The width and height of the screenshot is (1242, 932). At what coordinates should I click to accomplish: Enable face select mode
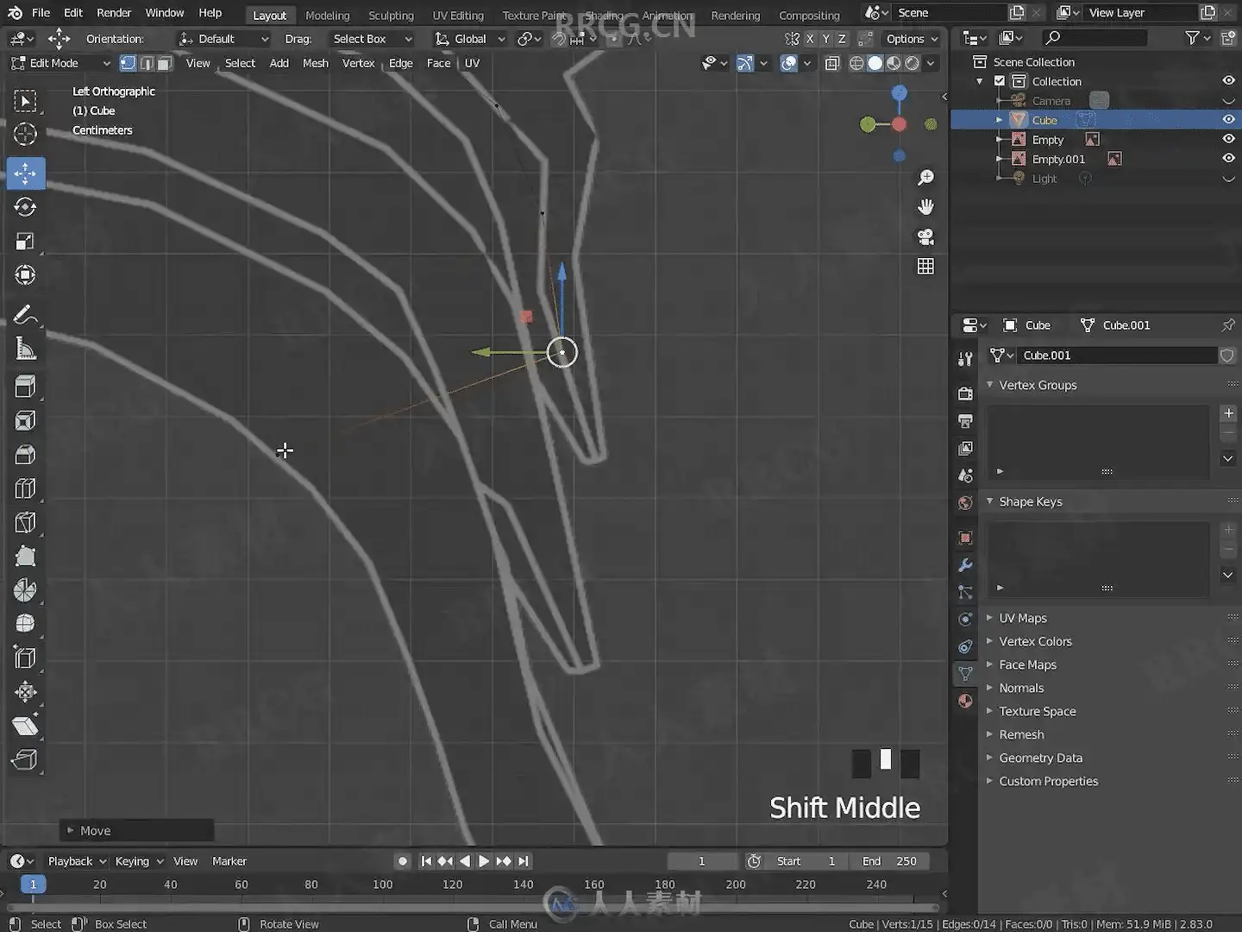[165, 63]
